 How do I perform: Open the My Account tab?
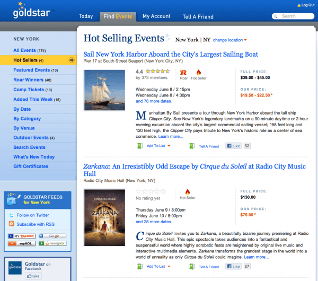[x=156, y=16]
